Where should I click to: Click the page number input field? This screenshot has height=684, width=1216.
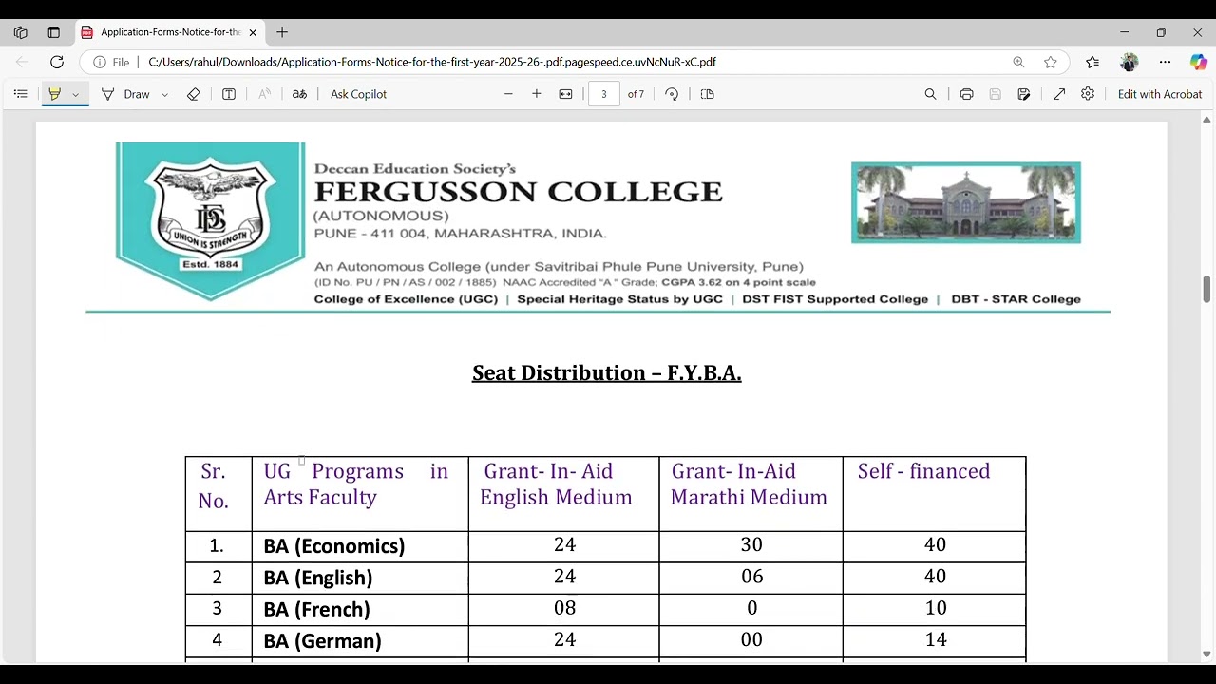pos(603,94)
